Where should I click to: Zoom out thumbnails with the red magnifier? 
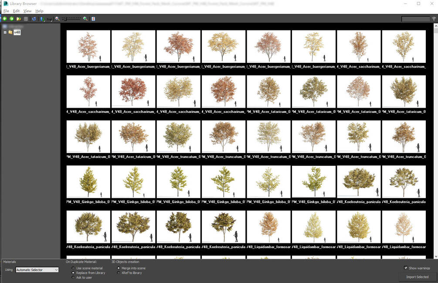click(57, 19)
